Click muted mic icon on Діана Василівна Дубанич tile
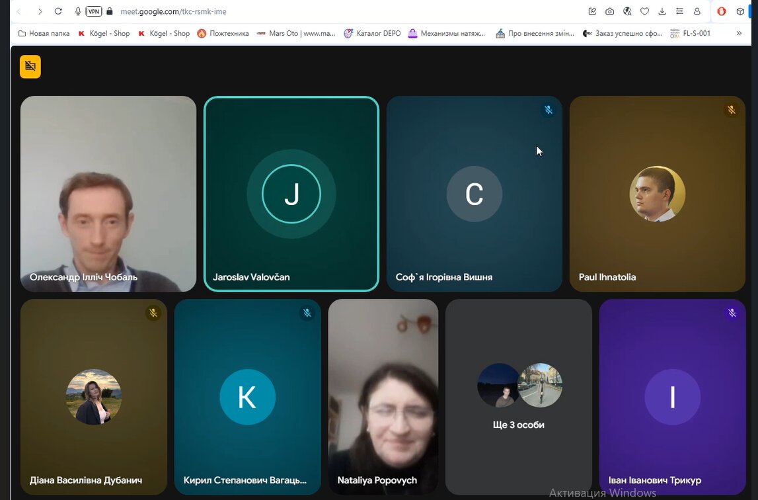The height and width of the screenshot is (500, 758). 153,313
